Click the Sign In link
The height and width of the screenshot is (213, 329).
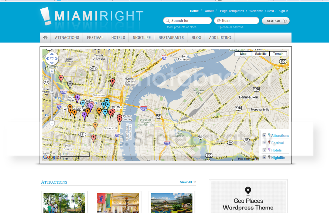point(283,11)
